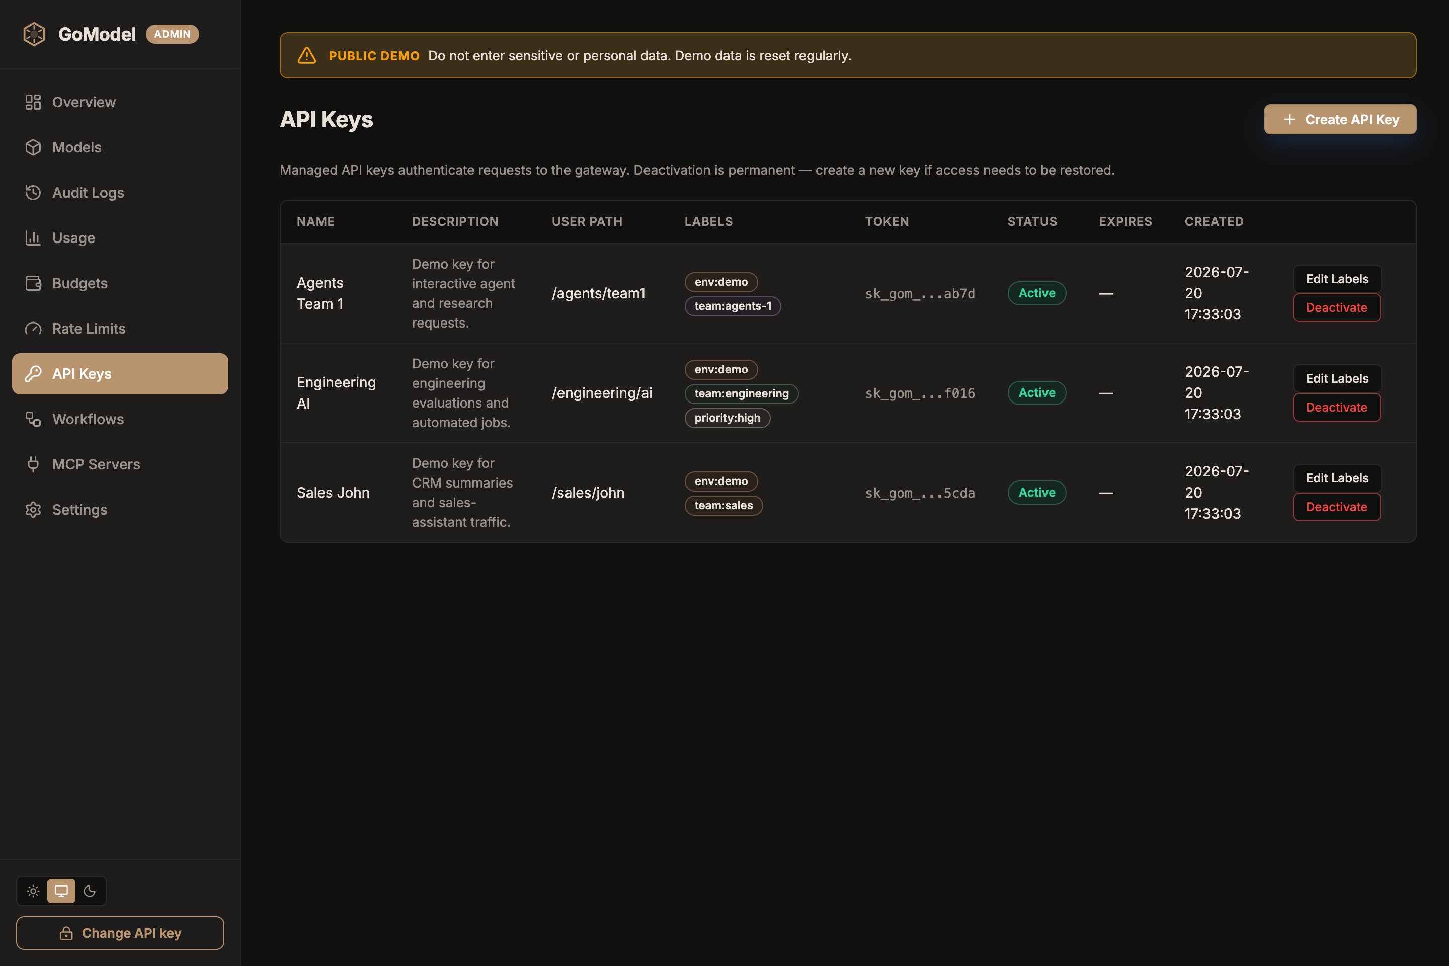Screen dimensions: 1449x966
Task: Click the Settings gear icon
Action: pos(33,510)
